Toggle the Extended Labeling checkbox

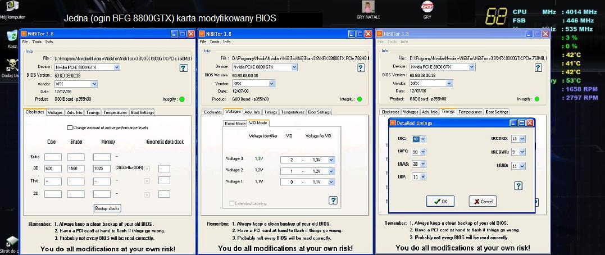pos(231,203)
